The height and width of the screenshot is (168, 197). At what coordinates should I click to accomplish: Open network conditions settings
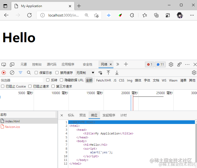pyautogui.click(x=100, y=73)
